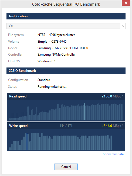
Task: Click the 1544.0 MBps write speed value
Action: coord(113,126)
